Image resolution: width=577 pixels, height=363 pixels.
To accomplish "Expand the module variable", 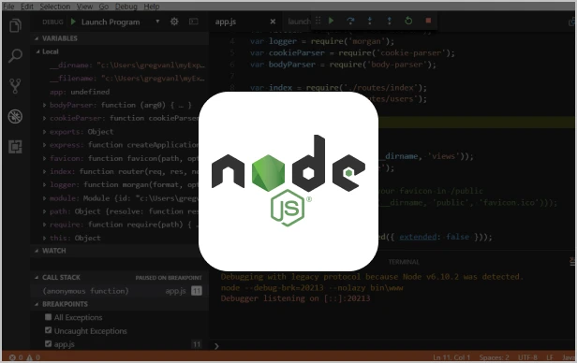I will click(44, 198).
